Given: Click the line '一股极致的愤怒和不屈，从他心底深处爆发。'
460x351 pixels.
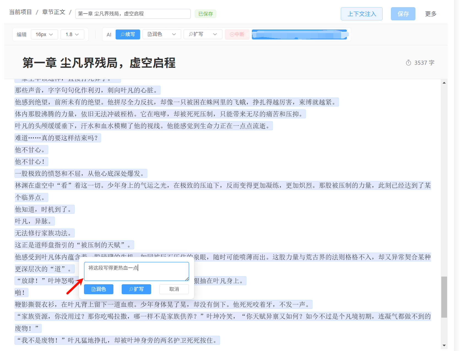Looking at the screenshot, I should (81, 173).
